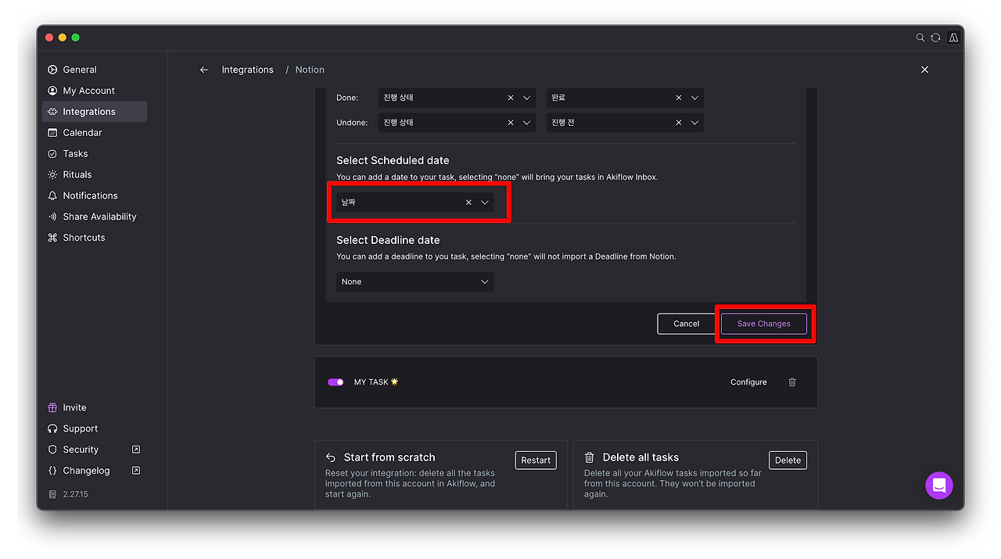Image resolution: width=1001 pixels, height=559 pixels.
Task: Expand the Done 완료 dropdown
Action: [x=694, y=98]
